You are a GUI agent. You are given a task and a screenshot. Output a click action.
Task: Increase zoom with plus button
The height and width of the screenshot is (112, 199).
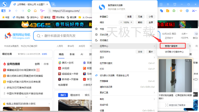pos(131,22)
